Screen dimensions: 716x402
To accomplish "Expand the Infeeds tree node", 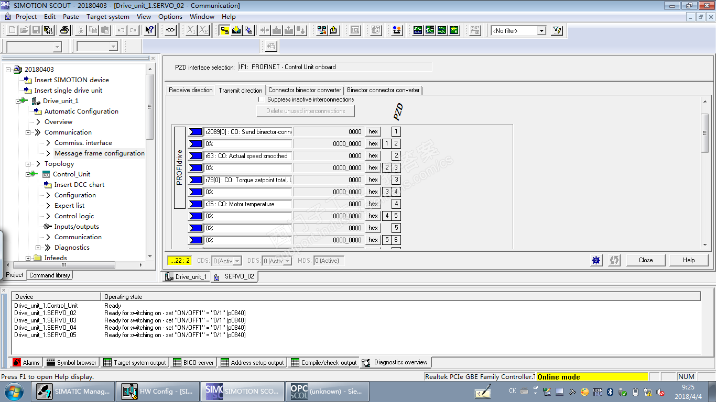I will pos(28,258).
